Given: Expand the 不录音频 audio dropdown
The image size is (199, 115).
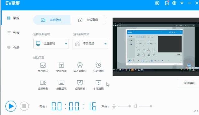Looking at the screenshot, I should pyautogui.click(x=90, y=43).
